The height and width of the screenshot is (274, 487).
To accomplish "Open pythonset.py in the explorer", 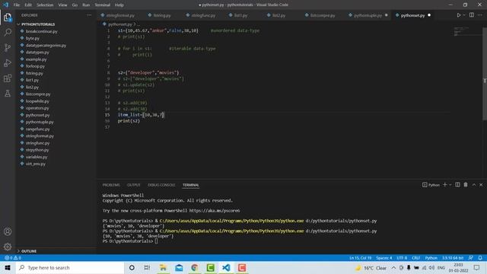I will (x=37, y=115).
